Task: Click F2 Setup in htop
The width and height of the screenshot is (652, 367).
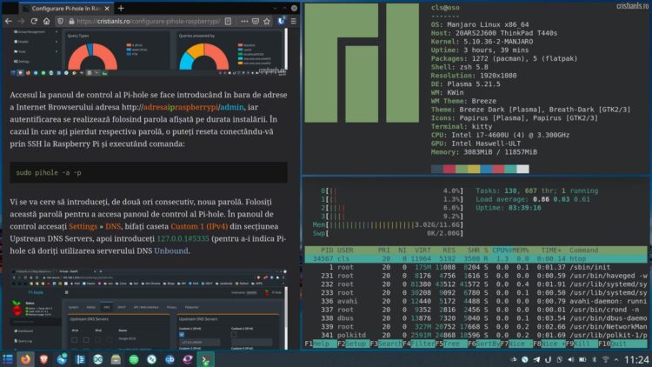Action: tap(354, 344)
